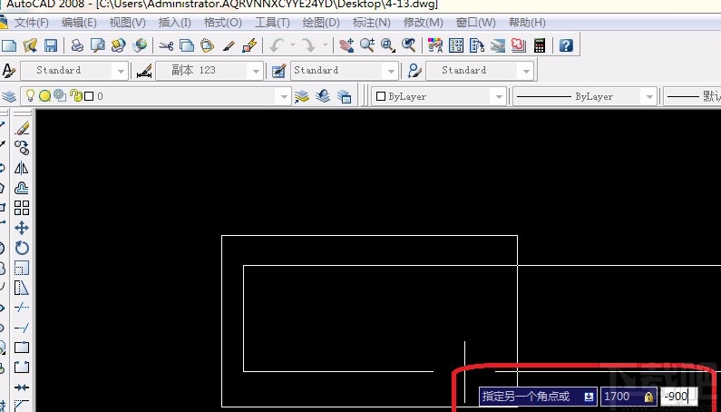
Task: Click the Layer Previous icon
Action: (x=323, y=96)
